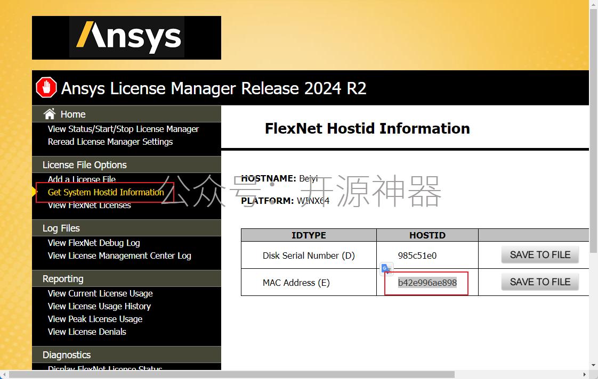Click the horizontal scrollbar thumb

[x=232, y=374]
